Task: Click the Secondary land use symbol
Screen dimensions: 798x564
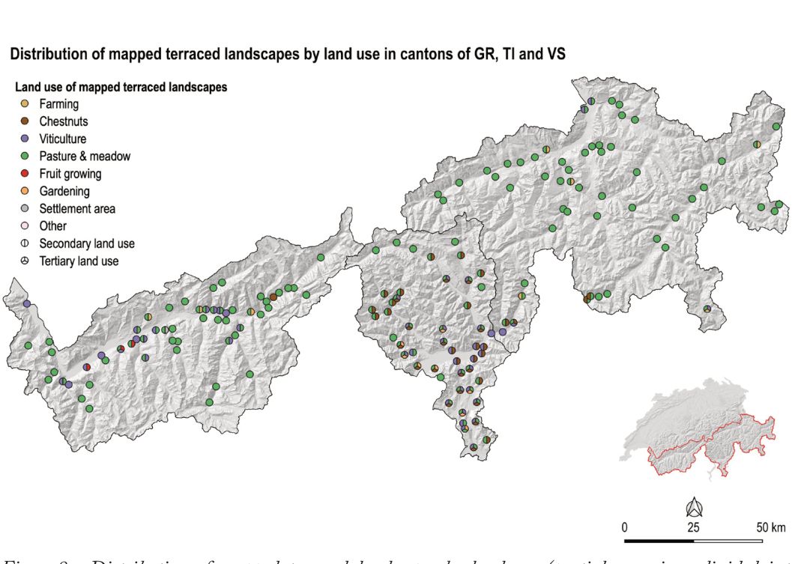Action: point(25,243)
